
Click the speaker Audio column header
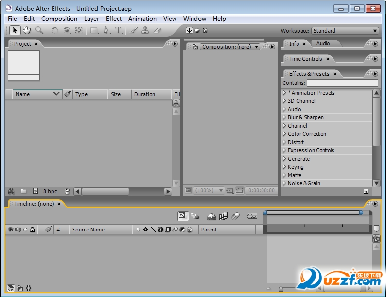[x=18, y=230]
